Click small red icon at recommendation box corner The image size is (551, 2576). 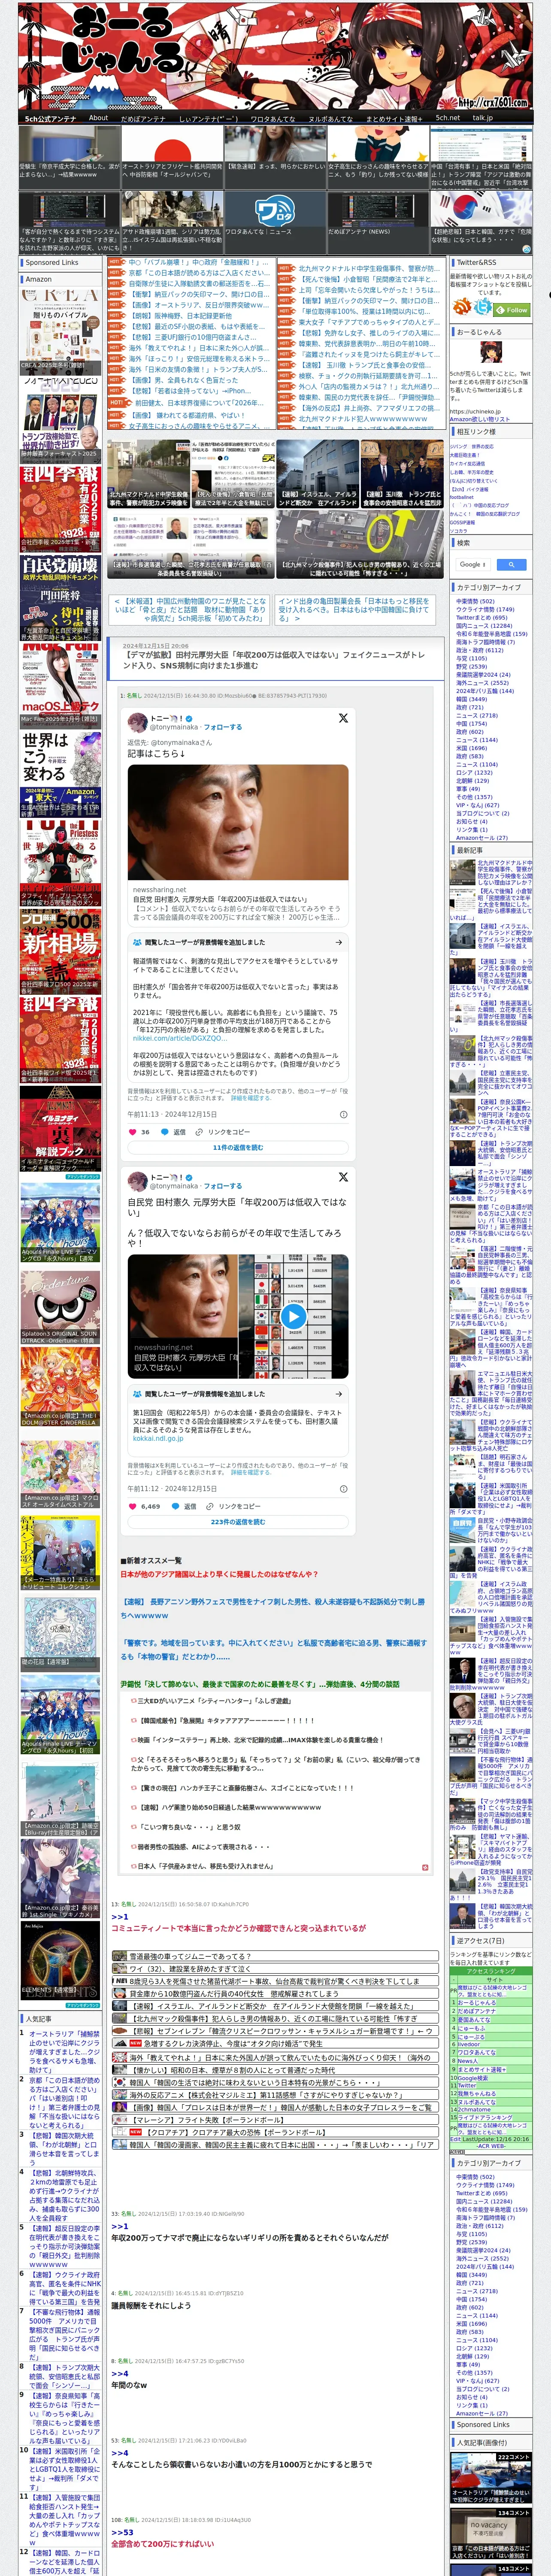point(425,1867)
